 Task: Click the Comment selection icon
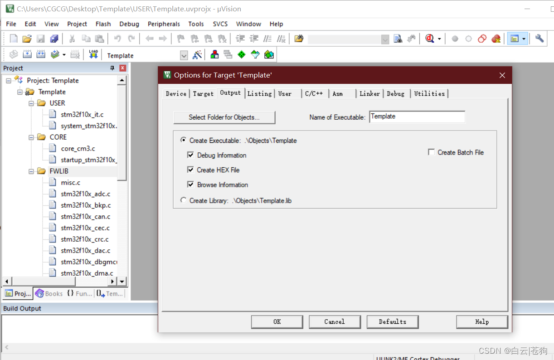pos(268,39)
